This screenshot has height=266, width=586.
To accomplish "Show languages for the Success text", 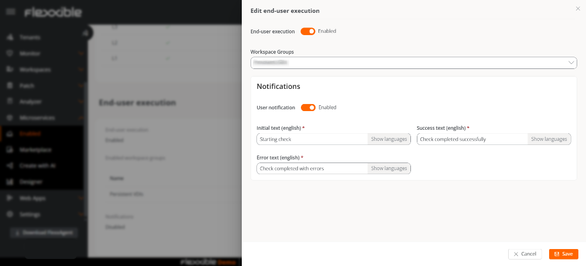I will pos(549,139).
